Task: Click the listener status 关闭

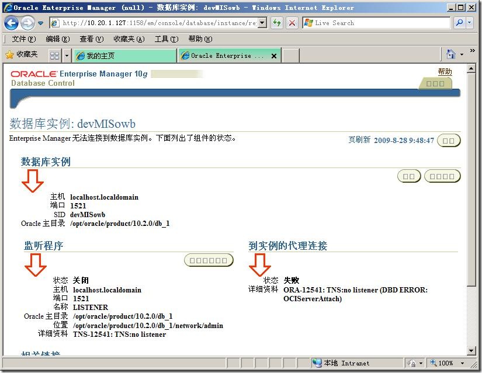Action: coord(81,280)
